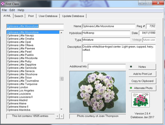Select Optimara Louisiana II

coord(33,97)
